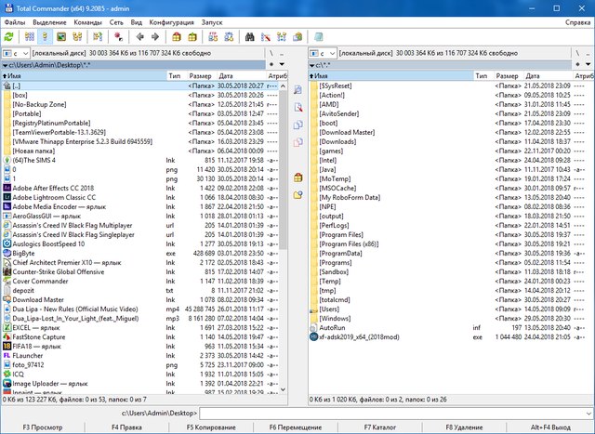Sort left panel by Размер column header
Image resolution: width=595 pixels, height=434 pixels.
click(201, 76)
